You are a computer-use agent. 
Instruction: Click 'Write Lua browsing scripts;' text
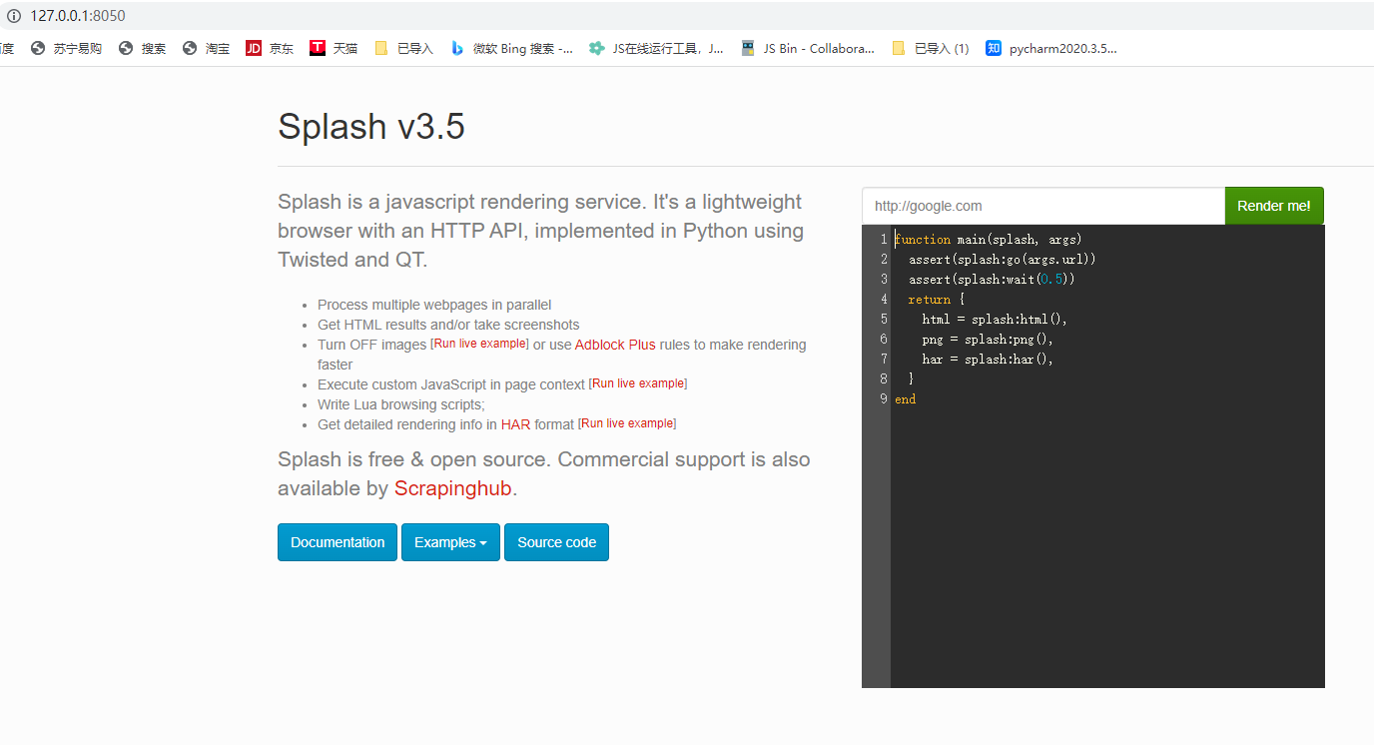coord(401,404)
